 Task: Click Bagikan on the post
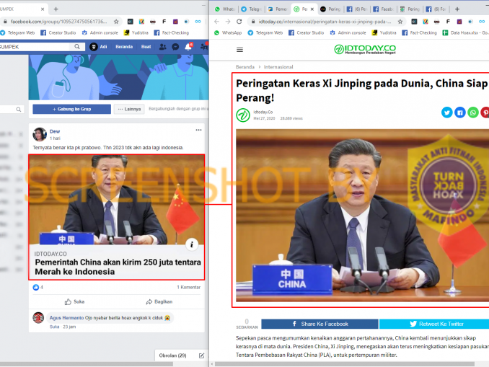click(159, 302)
